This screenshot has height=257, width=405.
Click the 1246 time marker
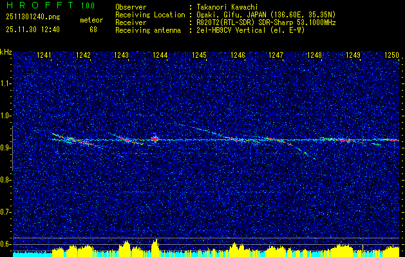(238, 55)
